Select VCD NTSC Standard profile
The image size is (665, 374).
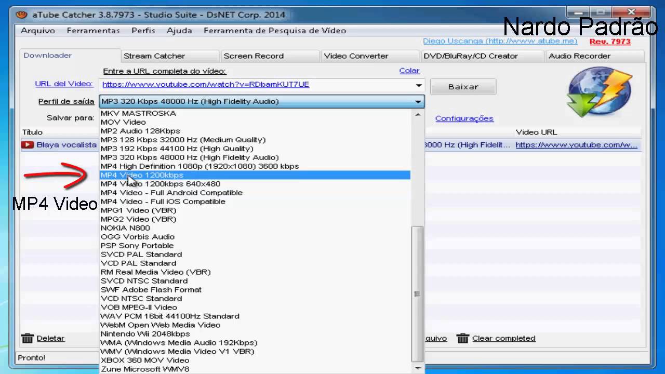(255, 299)
